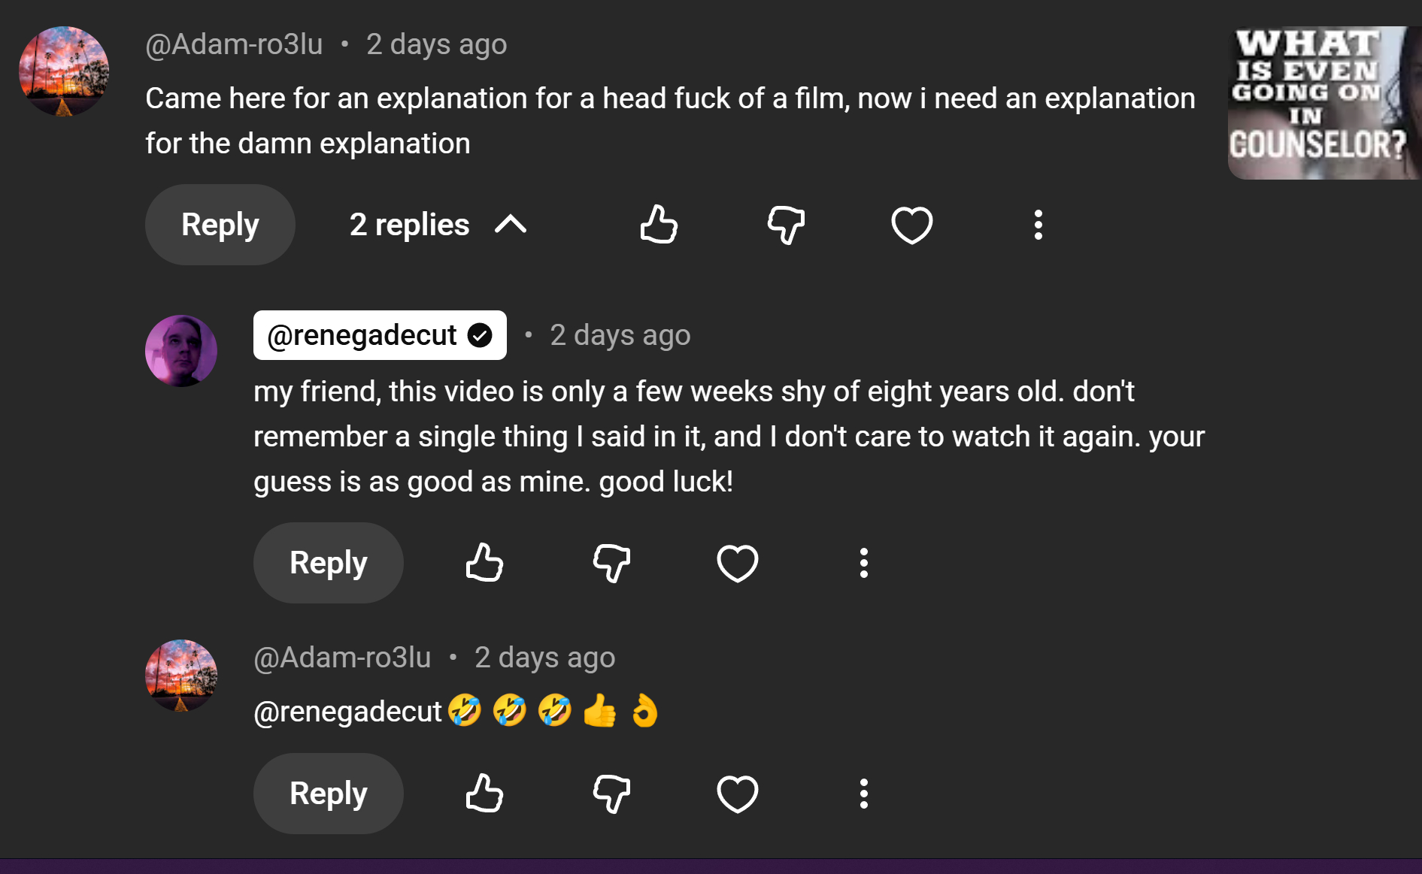Open more options for the emoji reply
Screen dimensions: 1422x874
[863, 794]
